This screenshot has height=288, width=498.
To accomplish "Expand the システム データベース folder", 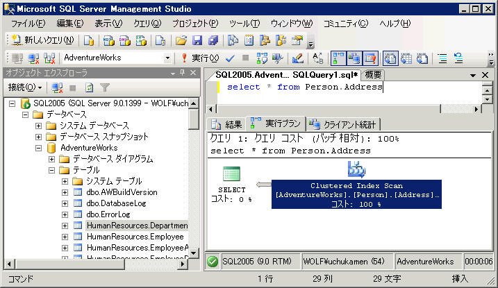I will [x=38, y=126].
